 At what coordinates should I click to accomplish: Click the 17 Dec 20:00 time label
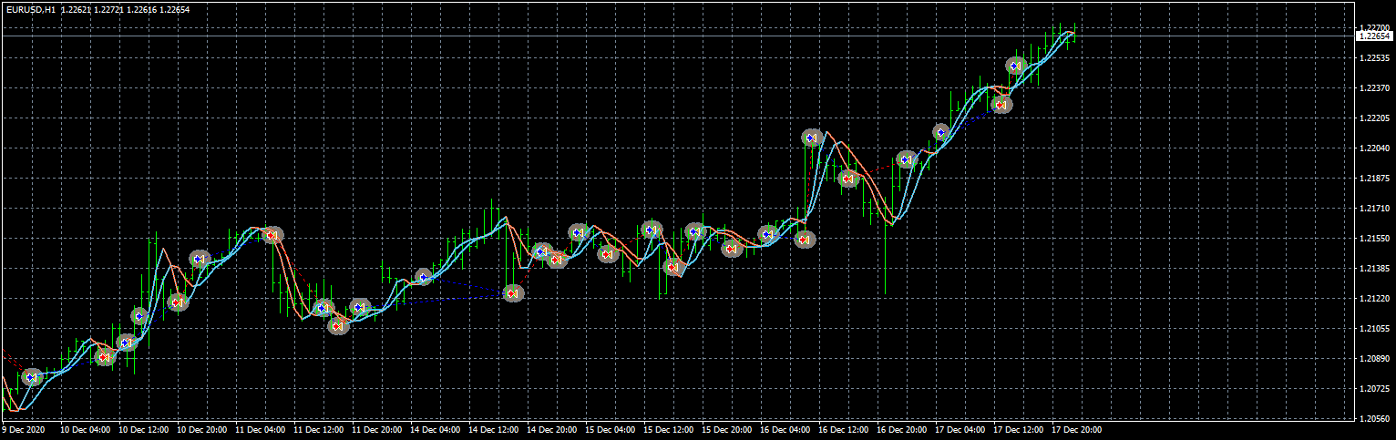pos(1077,428)
